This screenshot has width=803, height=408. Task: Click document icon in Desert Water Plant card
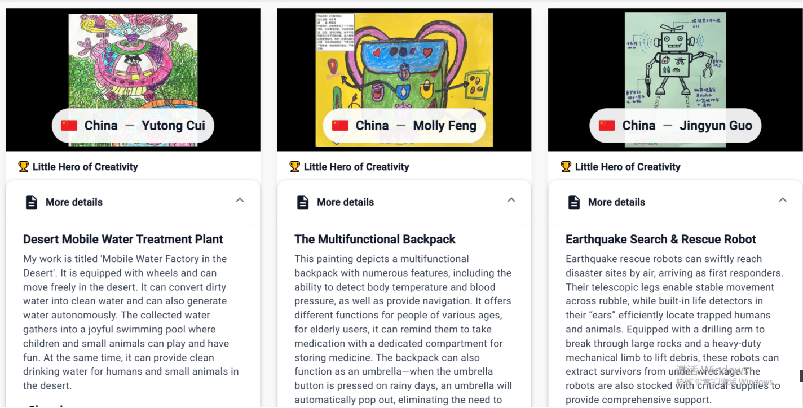[32, 202]
